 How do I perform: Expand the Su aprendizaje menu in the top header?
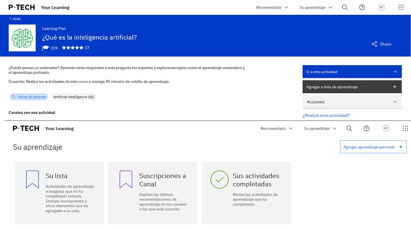pos(316,7)
